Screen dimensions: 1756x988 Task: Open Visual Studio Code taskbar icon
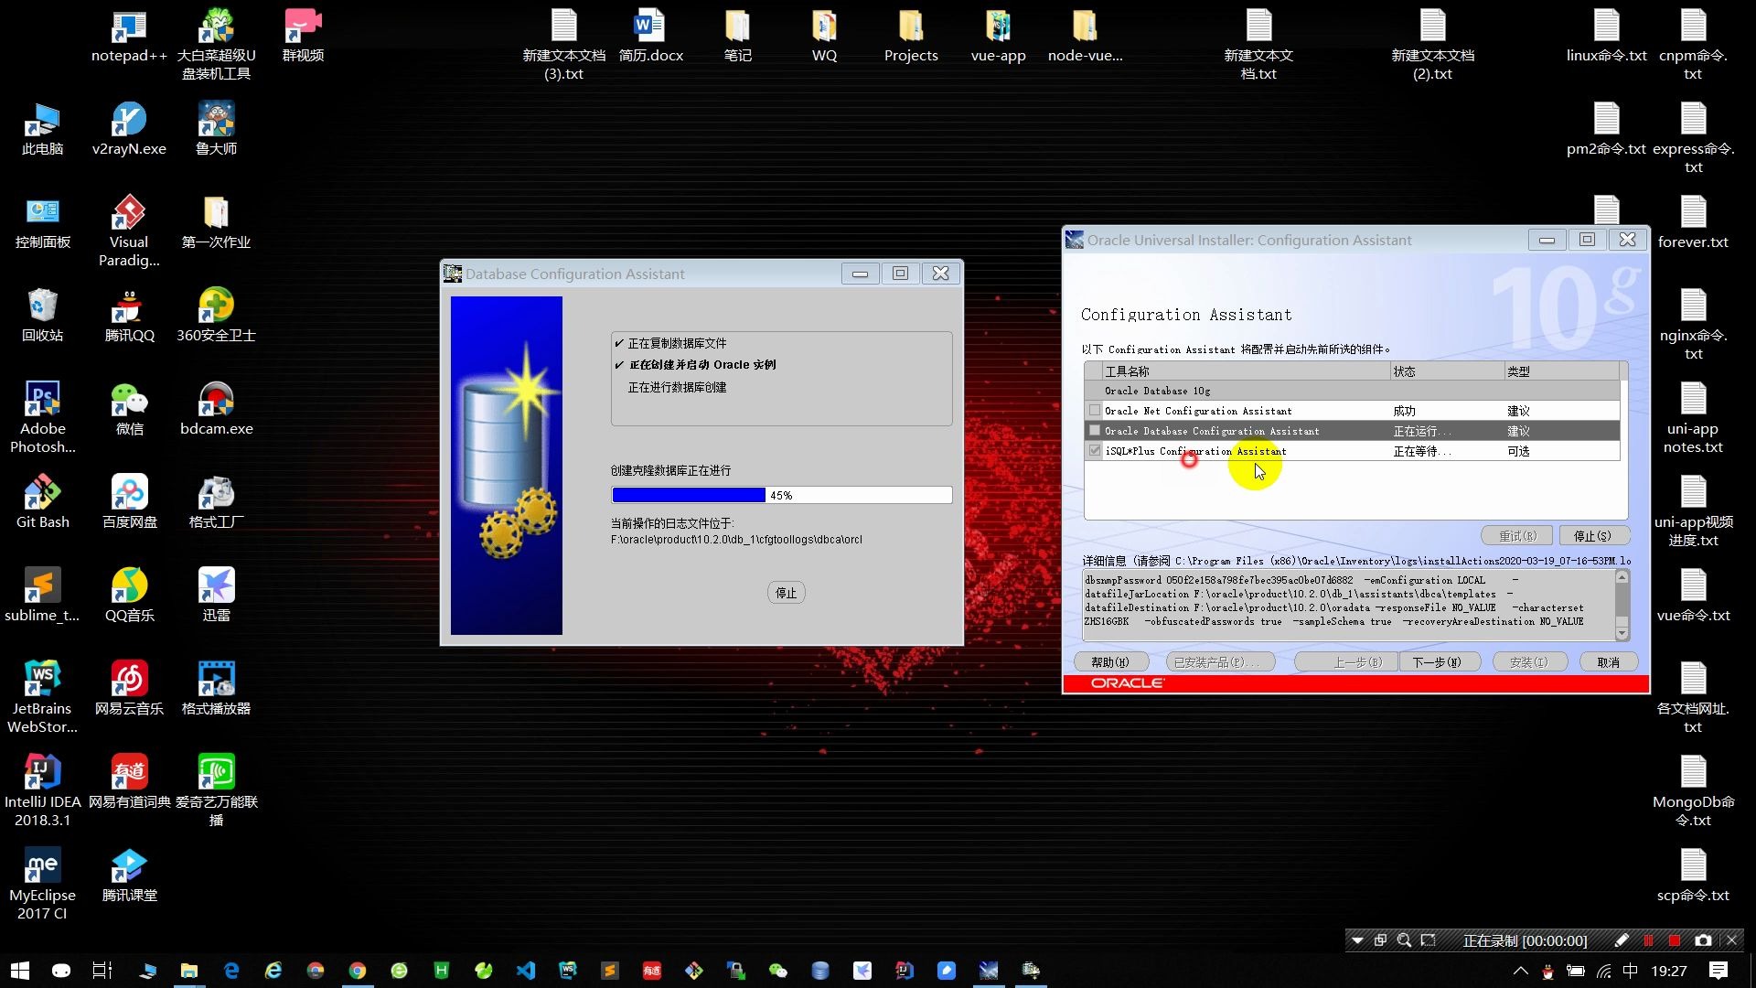click(526, 971)
